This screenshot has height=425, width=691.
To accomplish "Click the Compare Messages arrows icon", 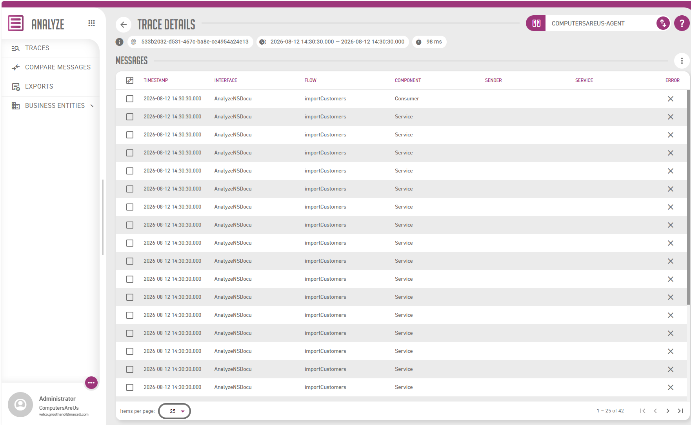I will pyautogui.click(x=16, y=67).
